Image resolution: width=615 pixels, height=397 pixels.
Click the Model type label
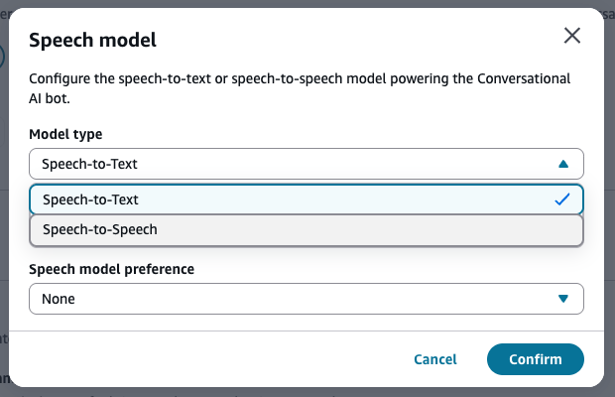pyautogui.click(x=65, y=134)
